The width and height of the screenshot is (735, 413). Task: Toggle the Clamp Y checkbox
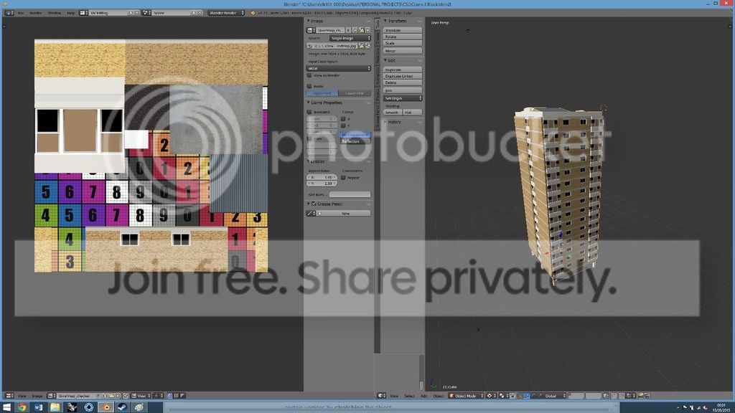pos(343,125)
